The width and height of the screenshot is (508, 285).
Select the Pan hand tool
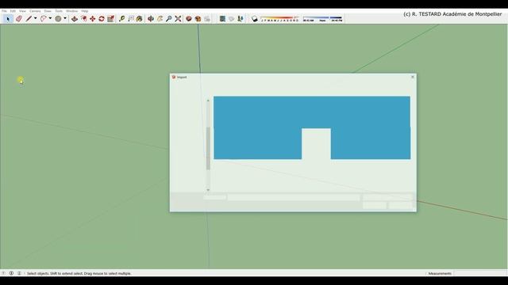tap(160, 19)
